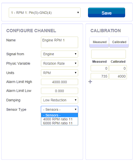133x163 pixels.
Task: Focus the Alarm Limit High field
Action: tap(59, 82)
